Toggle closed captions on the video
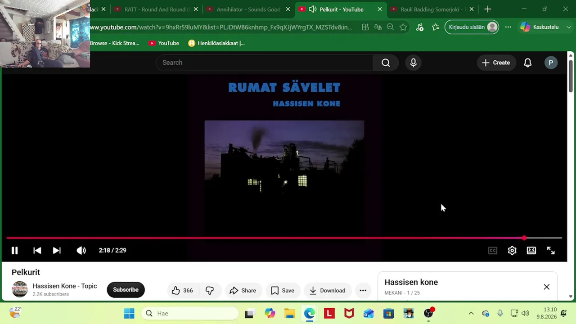 [x=493, y=251]
